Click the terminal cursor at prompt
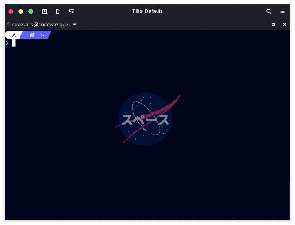 [x=14, y=43]
